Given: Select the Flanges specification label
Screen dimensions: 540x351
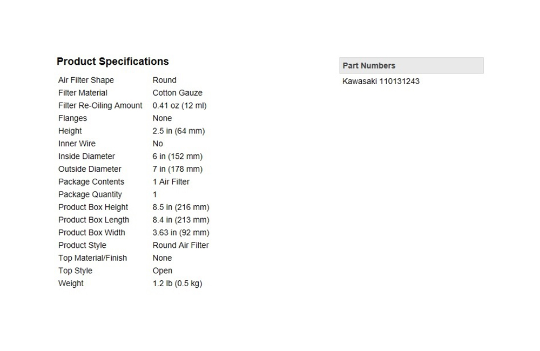Looking at the screenshot, I should (x=73, y=118).
